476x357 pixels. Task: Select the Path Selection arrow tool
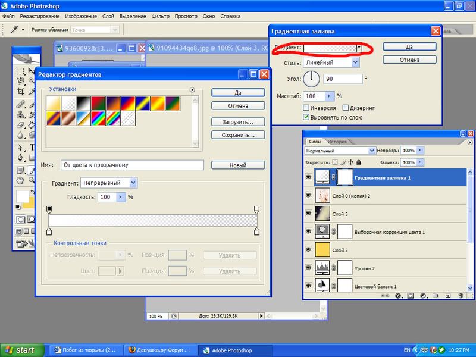(x=20, y=148)
